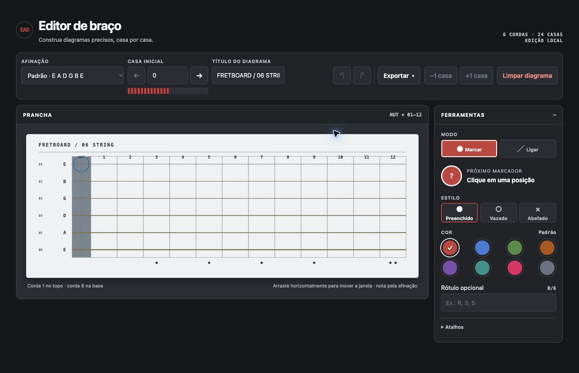The width and height of the screenshot is (579, 373).
Task: Redo the last undone edit
Action: pos(362,75)
